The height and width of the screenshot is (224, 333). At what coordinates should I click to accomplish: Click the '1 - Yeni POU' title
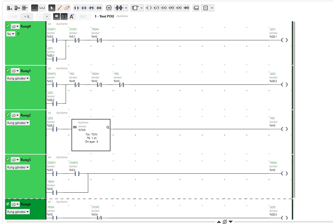pos(104,16)
